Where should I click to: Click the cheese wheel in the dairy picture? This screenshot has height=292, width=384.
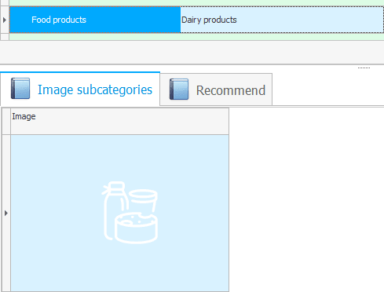[x=136, y=228]
